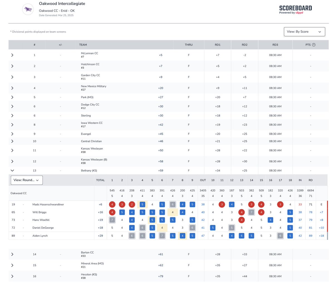Click Hutchinson CC's +7 total score
The width and height of the screenshot is (334, 283).
pyautogui.click(x=161, y=66)
